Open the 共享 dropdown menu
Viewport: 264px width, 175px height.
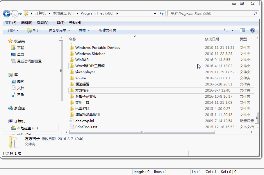click(84, 30)
